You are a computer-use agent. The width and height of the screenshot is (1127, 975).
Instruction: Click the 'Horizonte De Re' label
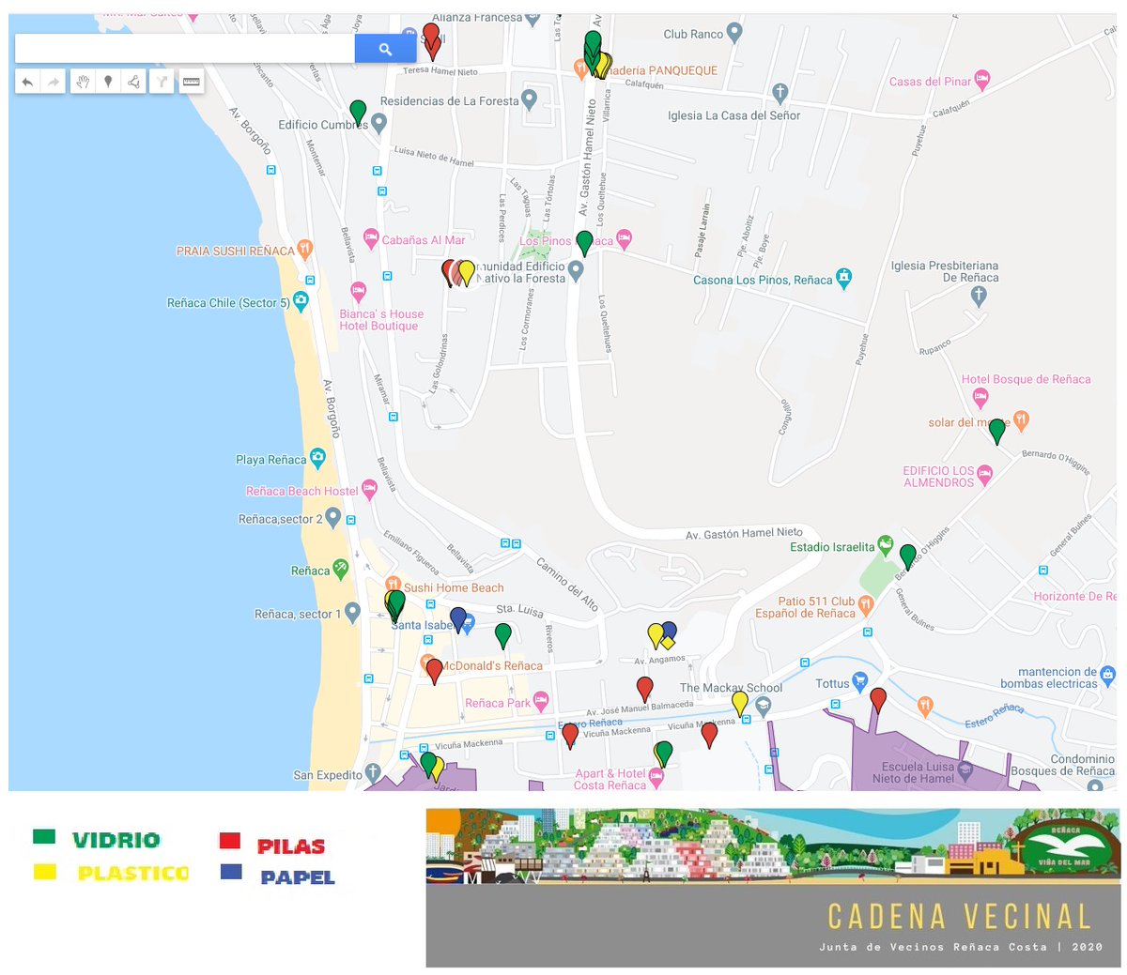[1075, 596]
